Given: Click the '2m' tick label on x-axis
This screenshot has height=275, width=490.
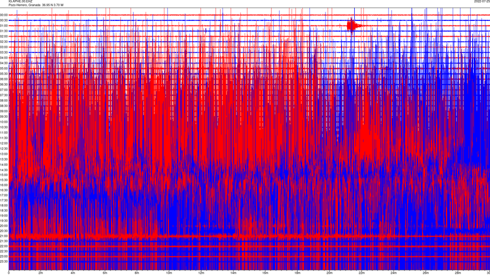Looking at the screenshot, I should pyautogui.click(x=41, y=273).
